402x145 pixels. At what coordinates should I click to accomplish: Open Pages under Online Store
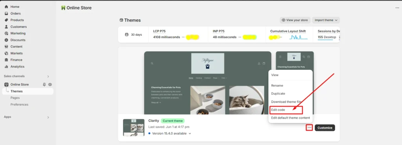(15, 98)
